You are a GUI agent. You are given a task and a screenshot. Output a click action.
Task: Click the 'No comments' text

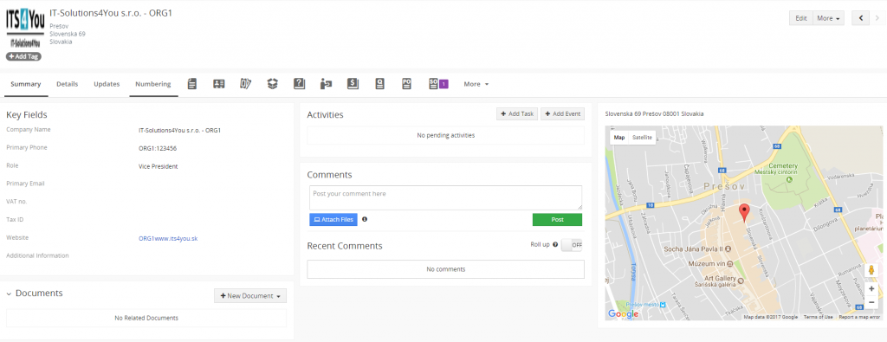[x=446, y=269]
